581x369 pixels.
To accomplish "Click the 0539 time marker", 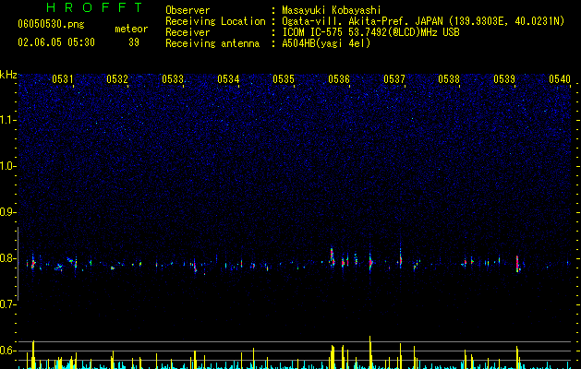I will pos(504,79).
